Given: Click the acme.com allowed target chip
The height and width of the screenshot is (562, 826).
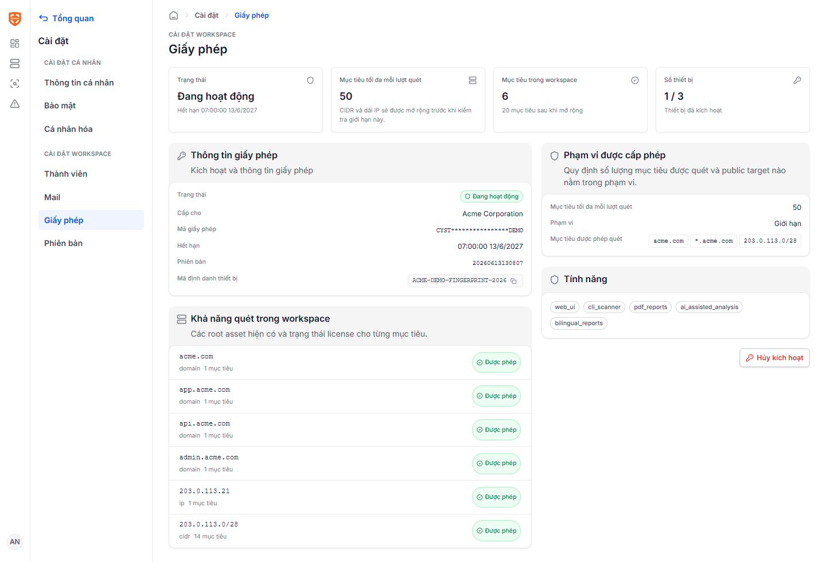Looking at the screenshot, I should pos(668,241).
